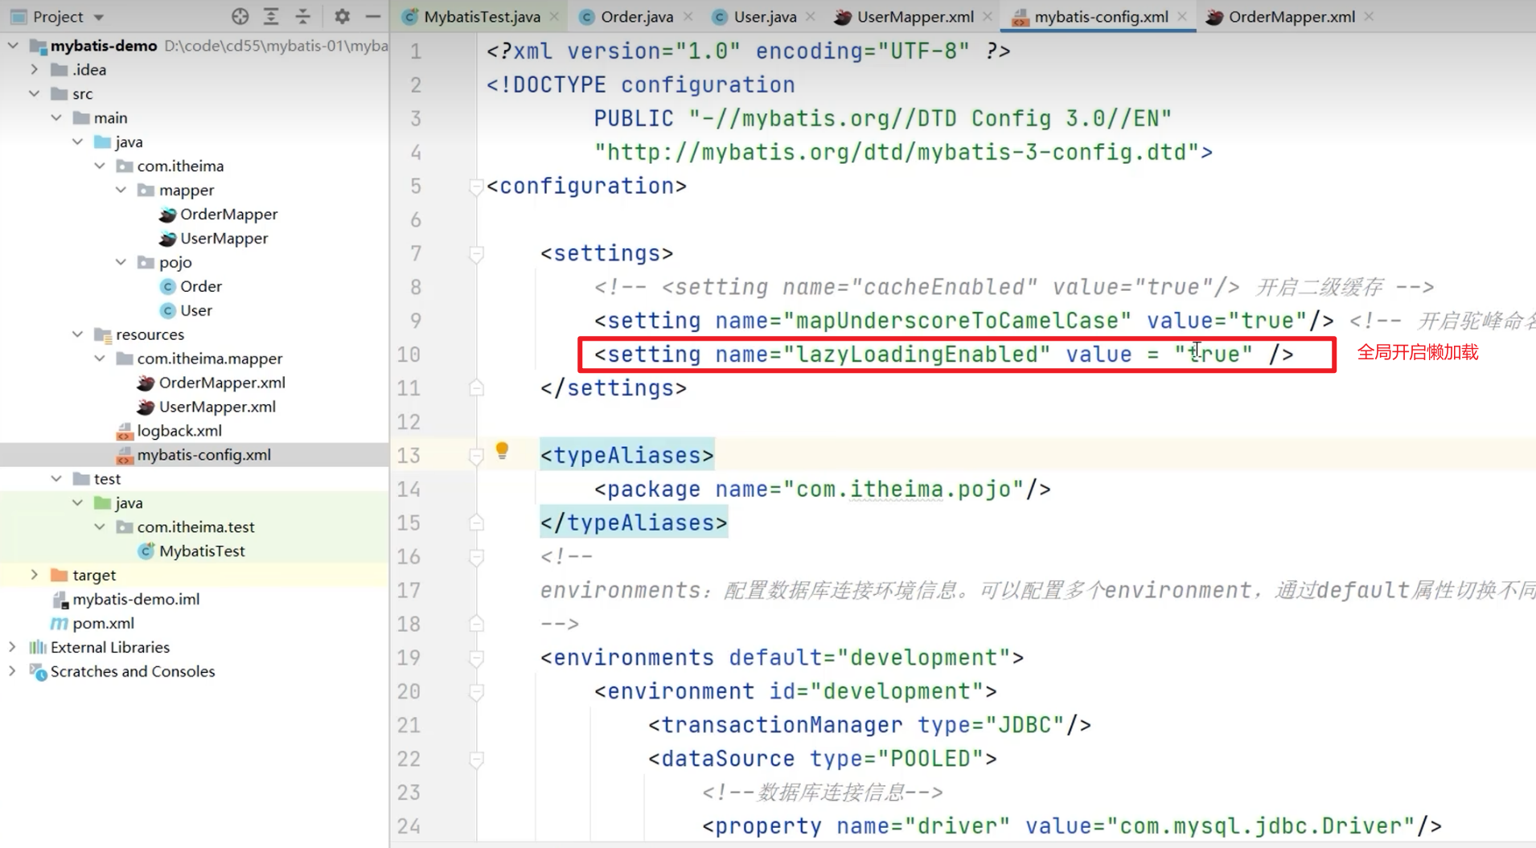The height and width of the screenshot is (848, 1536).
Task: Expand Scratches and Consoles node
Action: pos(13,671)
